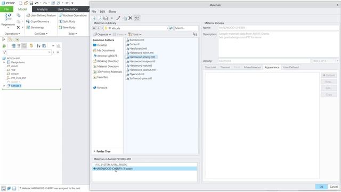Click the New Body tool
This screenshot has height=192, width=341.
coord(67,27)
